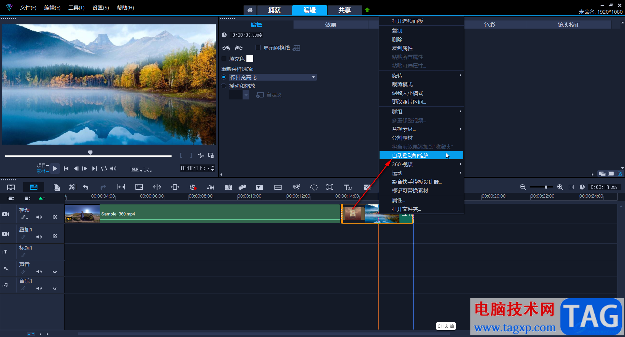
Task: Expand the rotate submenu
Action: [422, 75]
